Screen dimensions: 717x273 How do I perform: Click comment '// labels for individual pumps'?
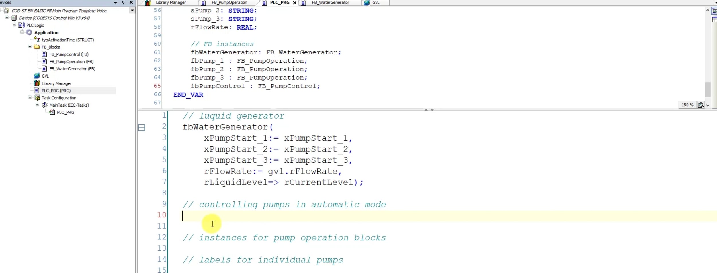tap(263, 260)
